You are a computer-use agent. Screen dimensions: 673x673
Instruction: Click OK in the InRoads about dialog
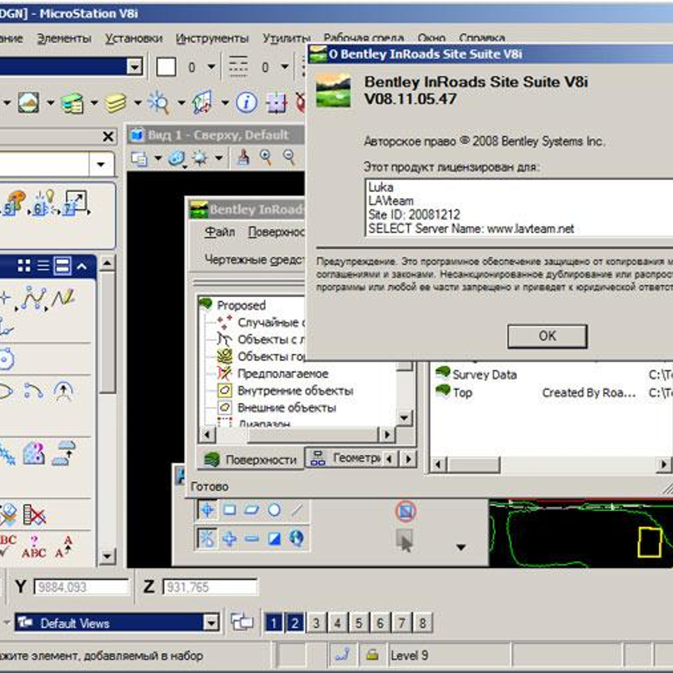pos(547,336)
